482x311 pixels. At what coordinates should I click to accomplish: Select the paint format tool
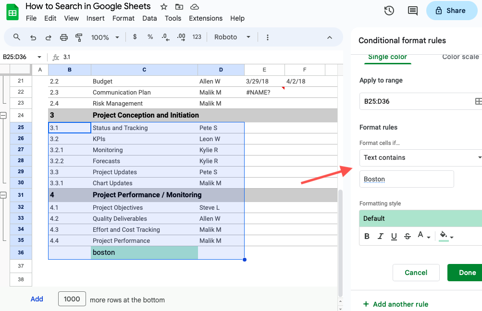tap(78, 37)
